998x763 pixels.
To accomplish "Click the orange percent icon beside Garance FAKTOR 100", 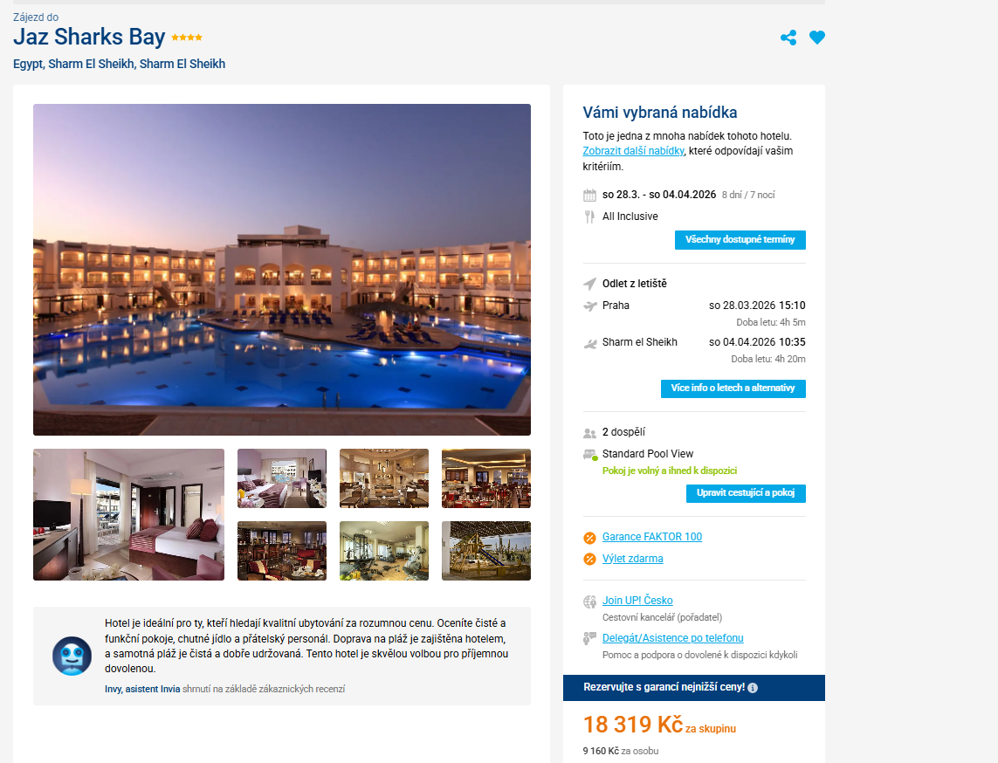I will (x=590, y=538).
